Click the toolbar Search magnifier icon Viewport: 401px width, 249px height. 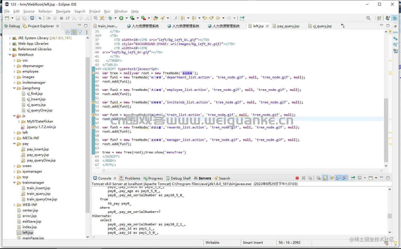368,18
